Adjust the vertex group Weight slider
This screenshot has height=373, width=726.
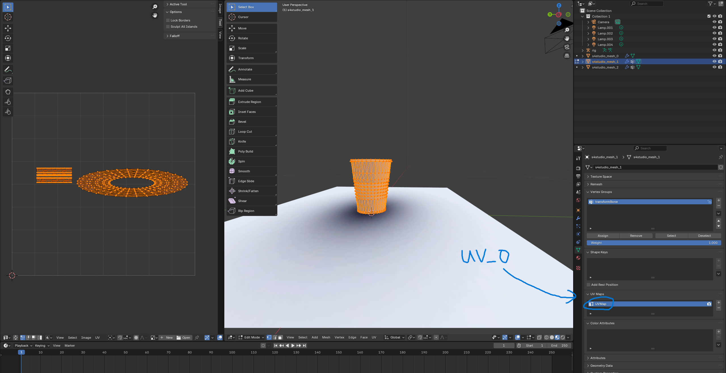coord(654,243)
